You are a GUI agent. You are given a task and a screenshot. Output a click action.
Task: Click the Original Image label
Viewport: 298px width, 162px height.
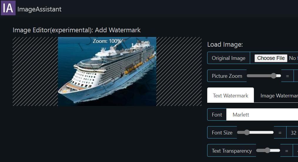pyautogui.click(x=228, y=58)
